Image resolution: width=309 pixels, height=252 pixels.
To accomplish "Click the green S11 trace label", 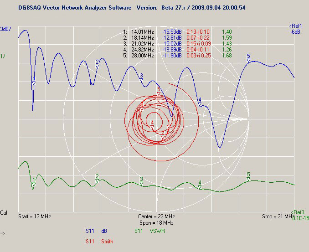I will [x=139, y=231].
